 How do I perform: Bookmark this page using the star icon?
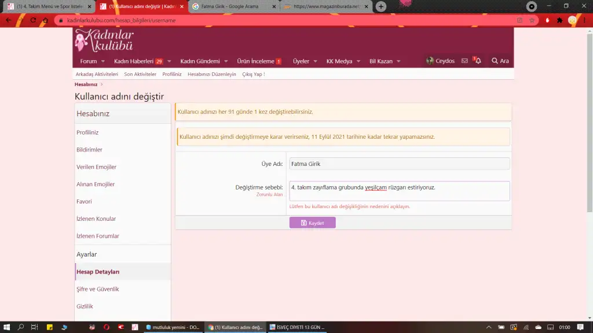click(x=532, y=19)
